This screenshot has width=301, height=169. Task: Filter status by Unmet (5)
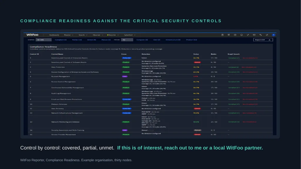coord(92,40)
